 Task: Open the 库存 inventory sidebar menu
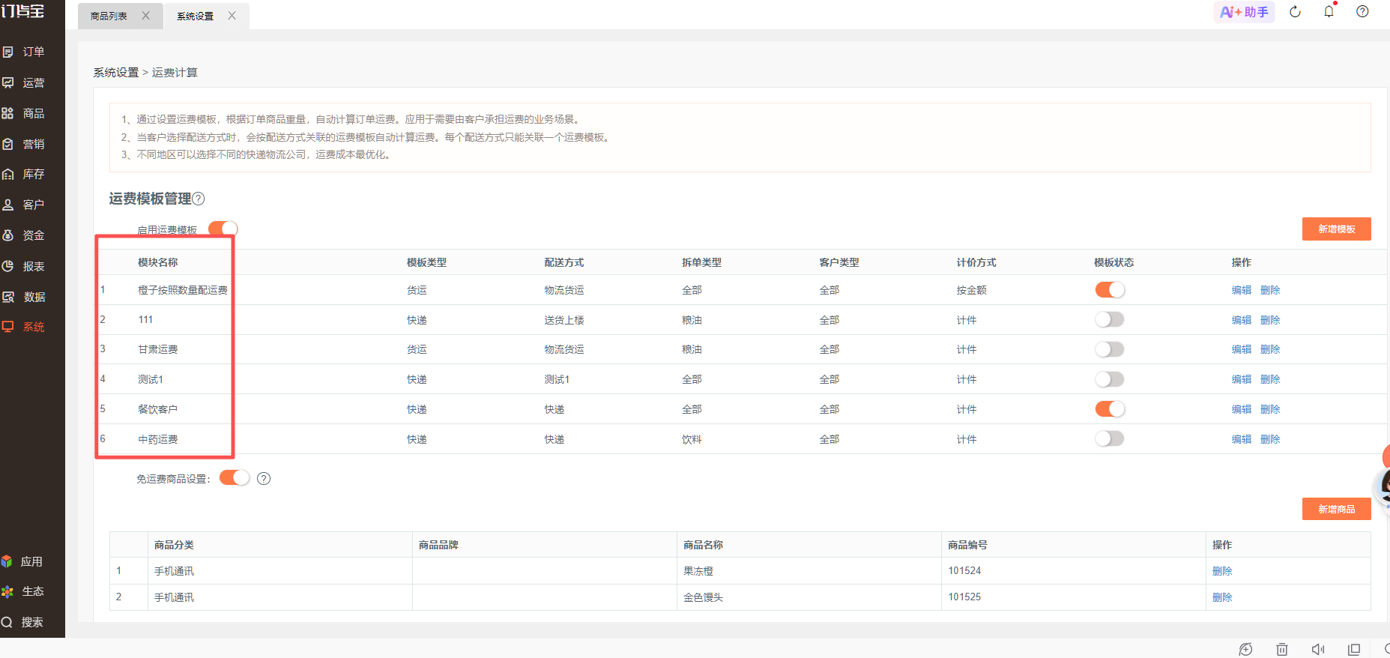click(x=24, y=174)
